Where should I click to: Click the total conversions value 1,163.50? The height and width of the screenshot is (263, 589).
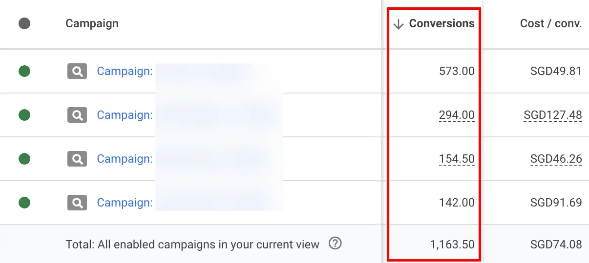[x=452, y=244]
